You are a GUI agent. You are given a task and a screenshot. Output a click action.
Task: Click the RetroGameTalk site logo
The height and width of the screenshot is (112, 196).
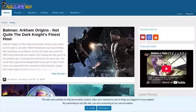point(17,5)
